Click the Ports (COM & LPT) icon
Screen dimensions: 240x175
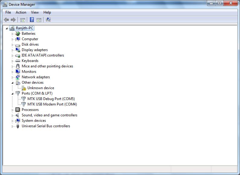click(18, 93)
